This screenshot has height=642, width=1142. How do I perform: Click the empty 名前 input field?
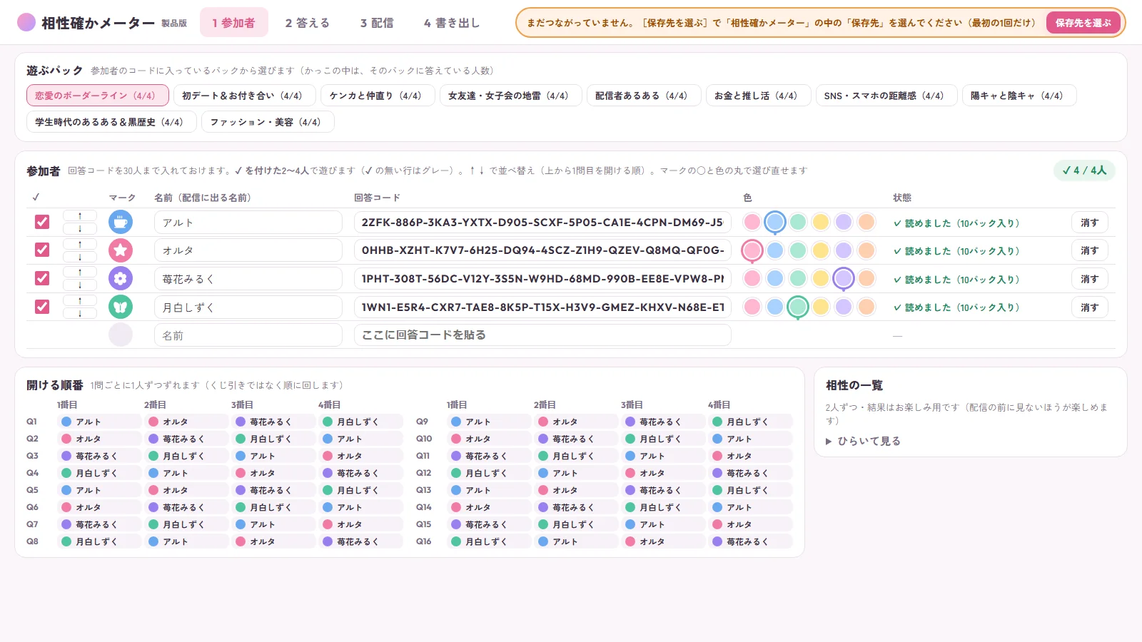click(x=248, y=335)
